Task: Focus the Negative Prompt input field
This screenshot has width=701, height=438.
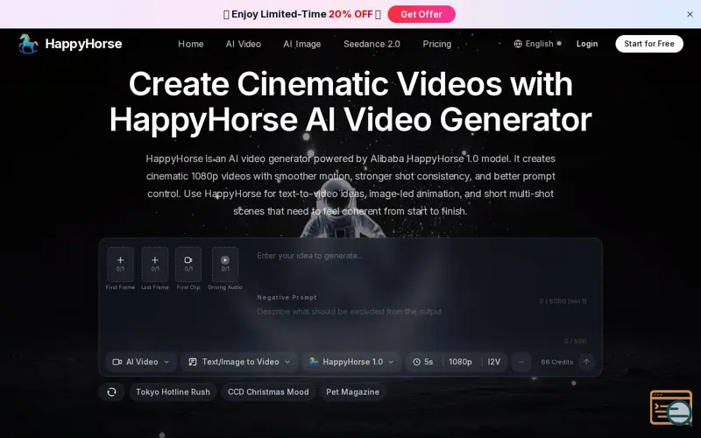Action: (421, 321)
